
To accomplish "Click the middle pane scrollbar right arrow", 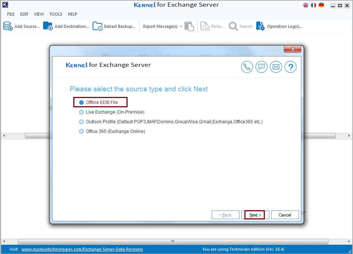I will click(x=349, y=136).
